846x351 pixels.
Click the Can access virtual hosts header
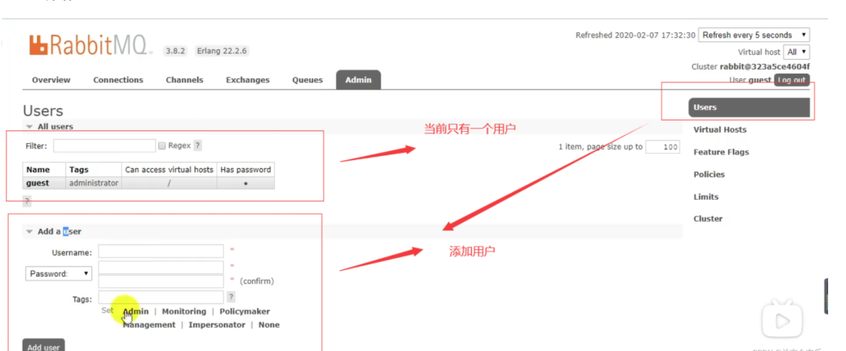pos(169,170)
